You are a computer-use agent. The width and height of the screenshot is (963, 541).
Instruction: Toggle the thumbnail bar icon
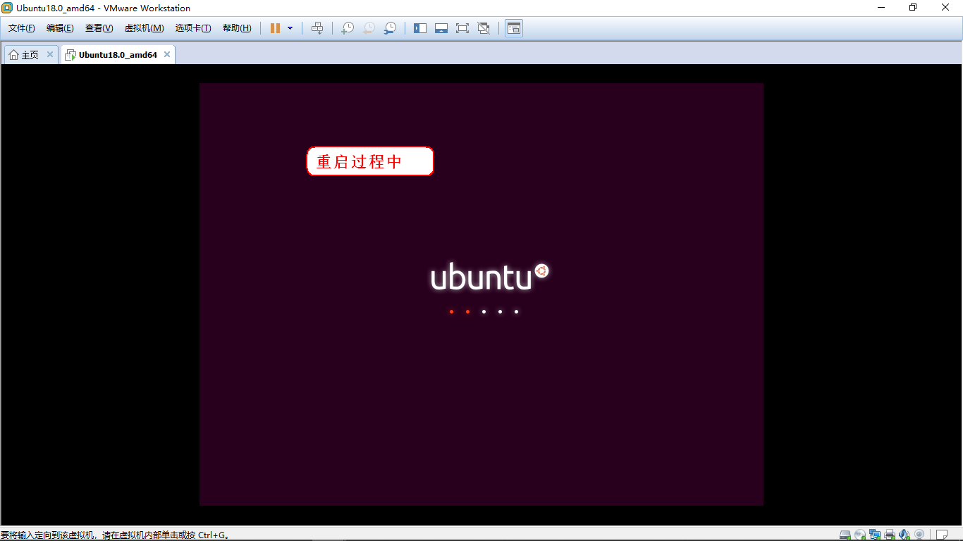[441, 28]
